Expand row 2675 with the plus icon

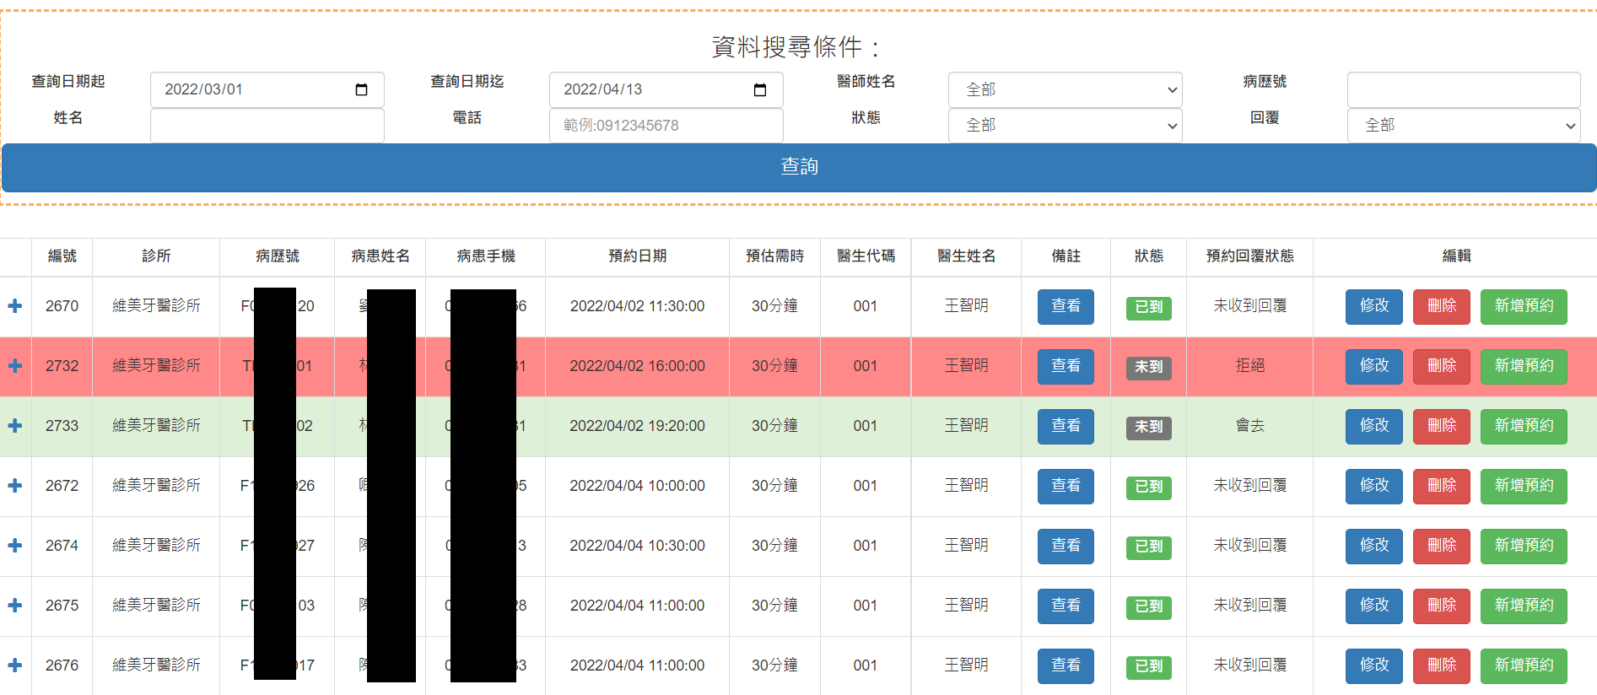click(15, 606)
